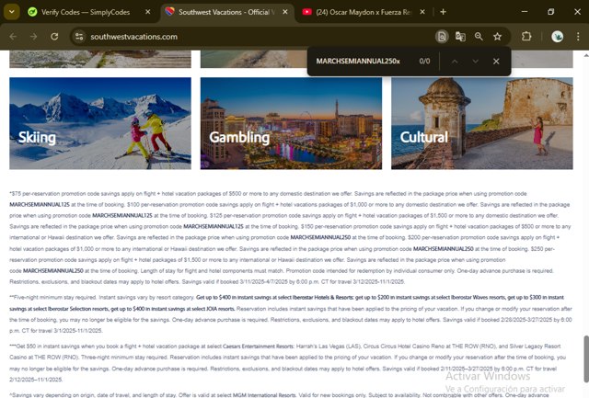Click the scrollbar up arrow
The height and width of the screenshot is (398, 589).
(x=586, y=55)
